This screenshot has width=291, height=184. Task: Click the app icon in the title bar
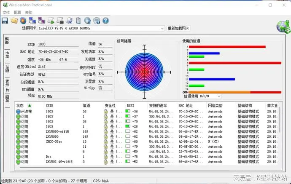point(5,5)
